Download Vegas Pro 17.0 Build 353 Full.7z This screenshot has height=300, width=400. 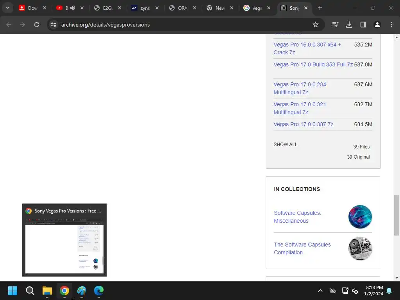313,64
